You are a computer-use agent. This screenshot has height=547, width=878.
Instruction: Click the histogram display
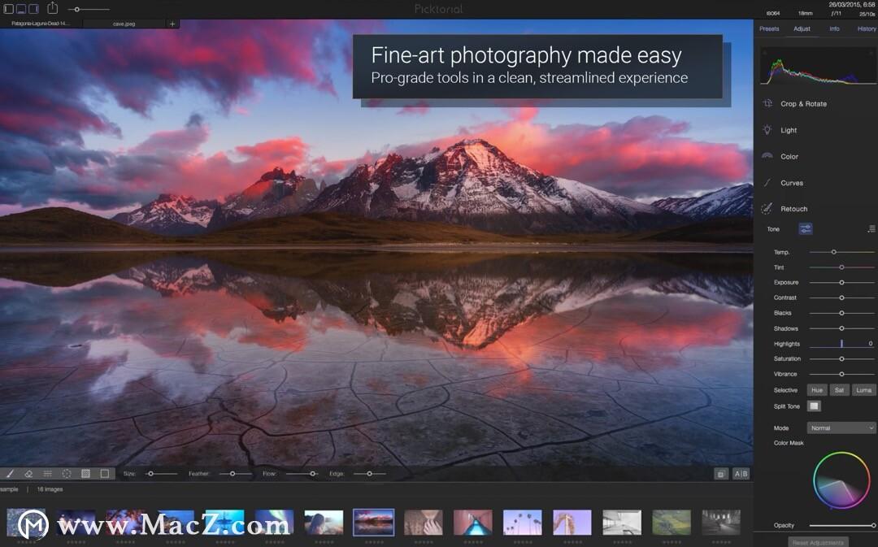[818, 66]
